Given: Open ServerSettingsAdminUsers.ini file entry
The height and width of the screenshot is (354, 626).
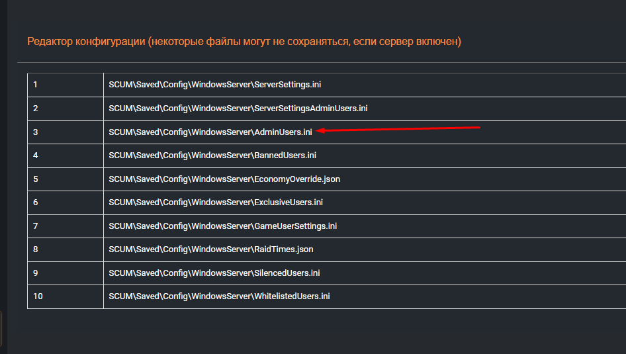Looking at the screenshot, I should coord(238,109).
